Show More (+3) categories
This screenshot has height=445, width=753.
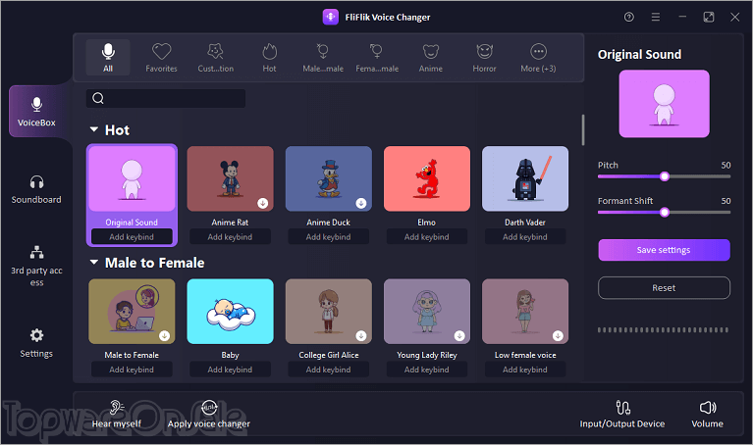[x=538, y=58]
